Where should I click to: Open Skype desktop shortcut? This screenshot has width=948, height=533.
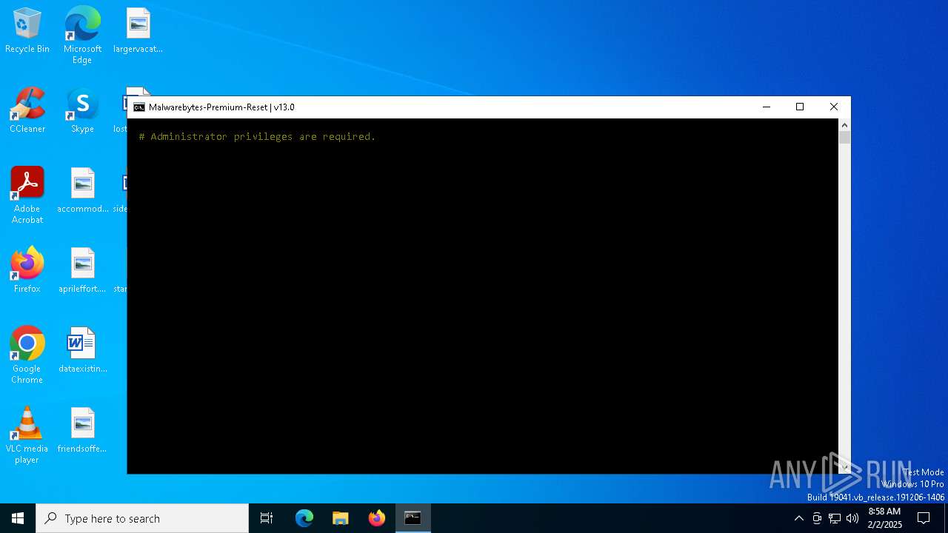click(x=82, y=111)
